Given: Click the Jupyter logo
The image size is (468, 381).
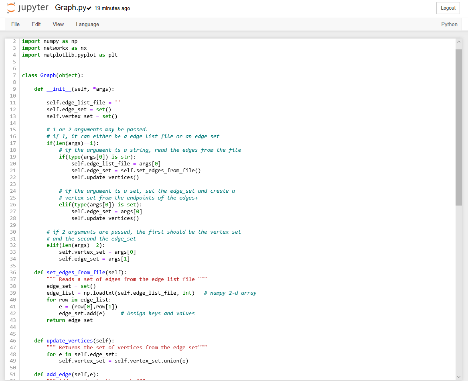Looking at the screenshot, I should click(x=27, y=8).
